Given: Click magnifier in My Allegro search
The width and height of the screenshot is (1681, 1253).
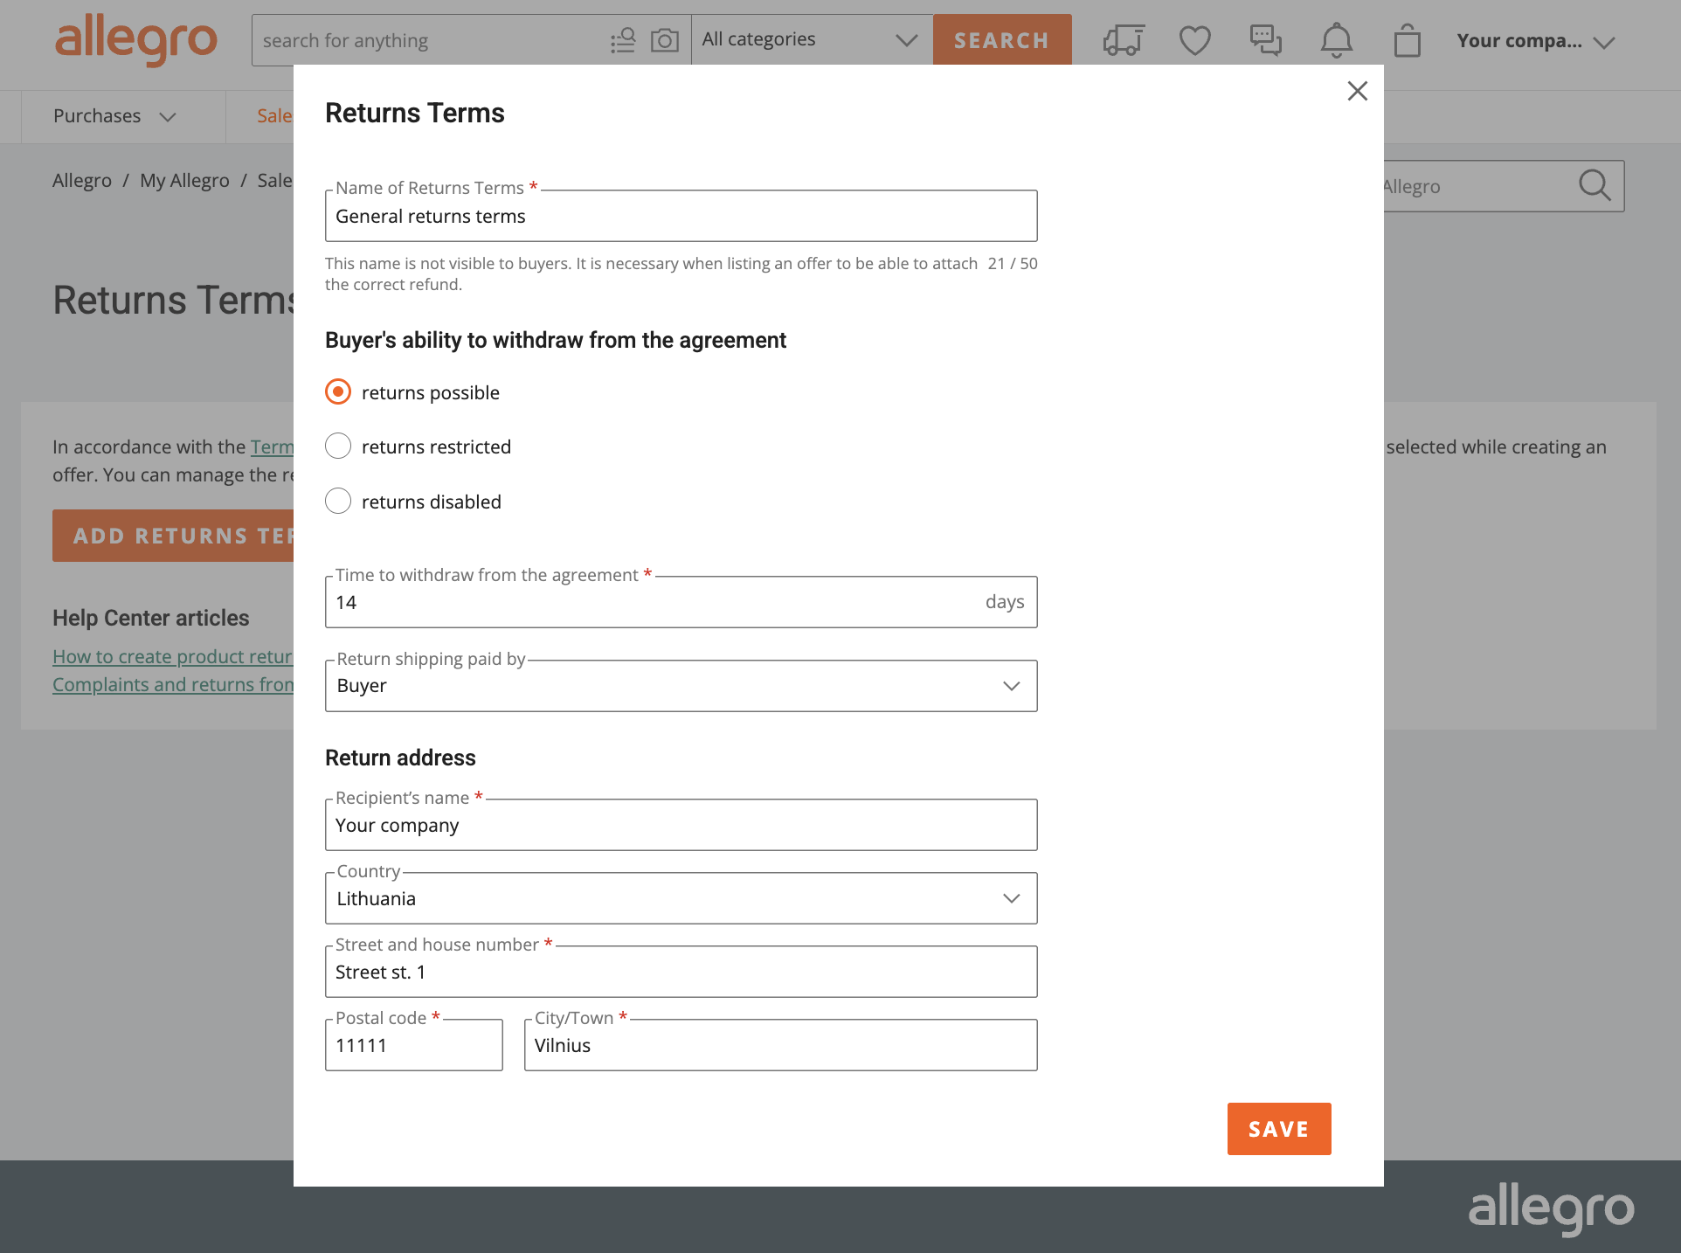Looking at the screenshot, I should pos(1595,185).
